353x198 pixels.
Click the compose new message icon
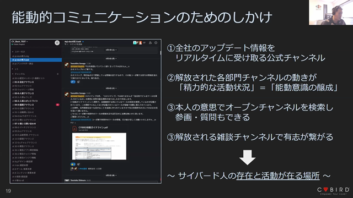pos(57,43)
